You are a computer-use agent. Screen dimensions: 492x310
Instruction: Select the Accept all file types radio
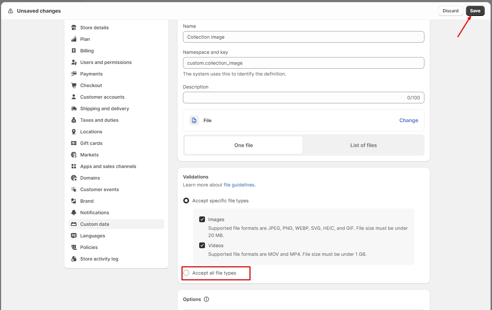tap(186, 273)
